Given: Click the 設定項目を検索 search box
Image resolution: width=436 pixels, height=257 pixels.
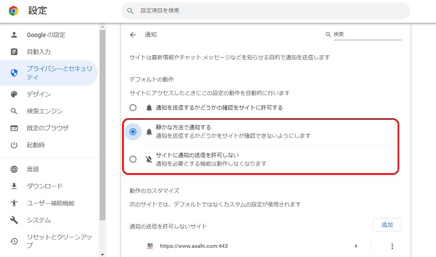Looking at the screenshot, I should coord(265,10).
